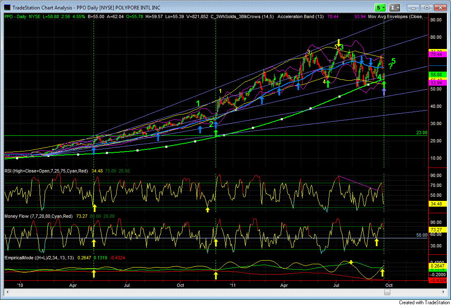Click the '23.00' horizontal line label
Image resolution: width=451 pixels, height=305 pixels.
pyautogui.click(x=422, y=133)
